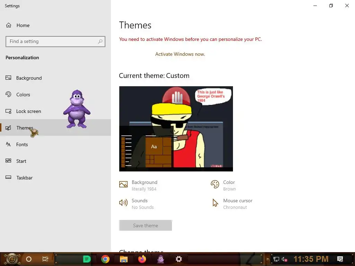
Task: Click the Home house icon
Action: 9,25
